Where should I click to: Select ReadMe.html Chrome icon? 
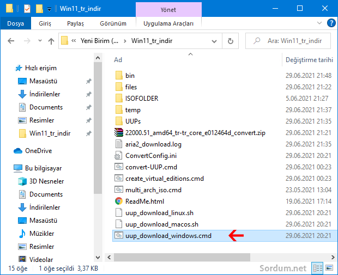(x=119, y=201)
